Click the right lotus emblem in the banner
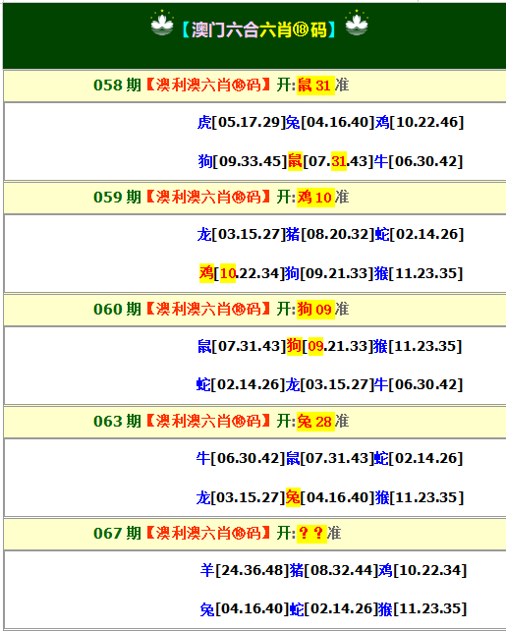The image size is (506, 632). [357, 24]
